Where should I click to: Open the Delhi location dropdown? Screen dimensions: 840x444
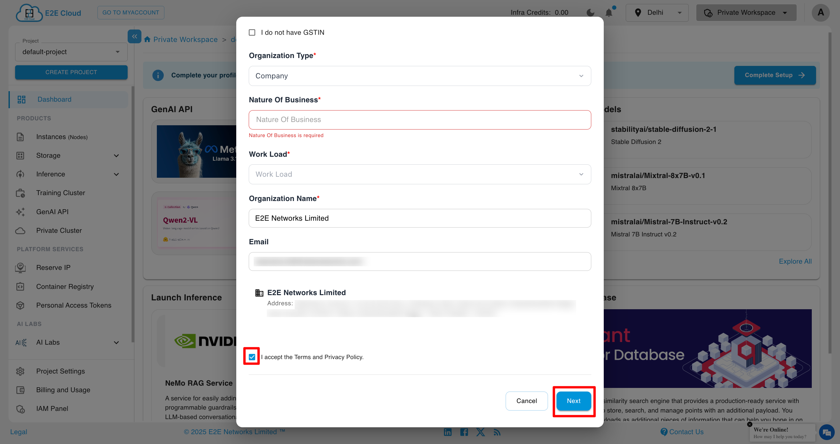657,12
